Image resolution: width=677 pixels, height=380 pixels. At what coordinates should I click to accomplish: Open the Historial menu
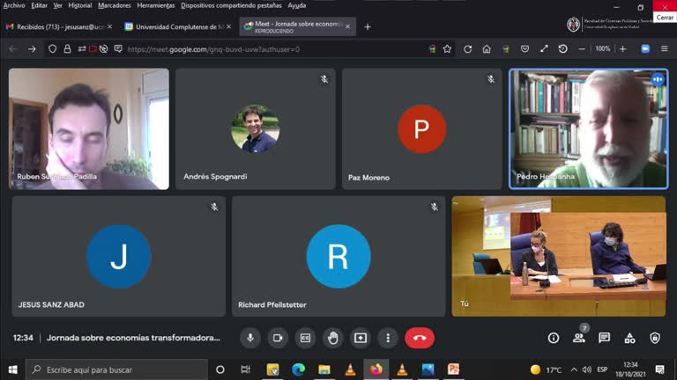point(80,5)
